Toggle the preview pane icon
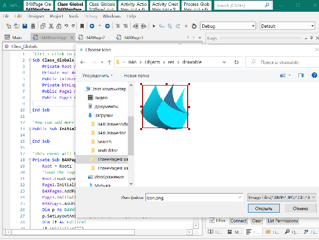This screenshot has width=319, height=240. pos(301,76)
